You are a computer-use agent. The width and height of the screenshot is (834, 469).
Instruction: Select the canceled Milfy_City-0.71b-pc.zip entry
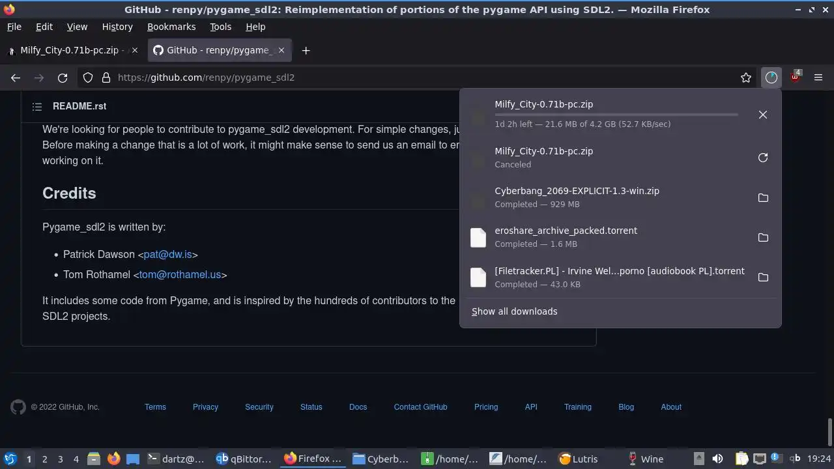620,158
